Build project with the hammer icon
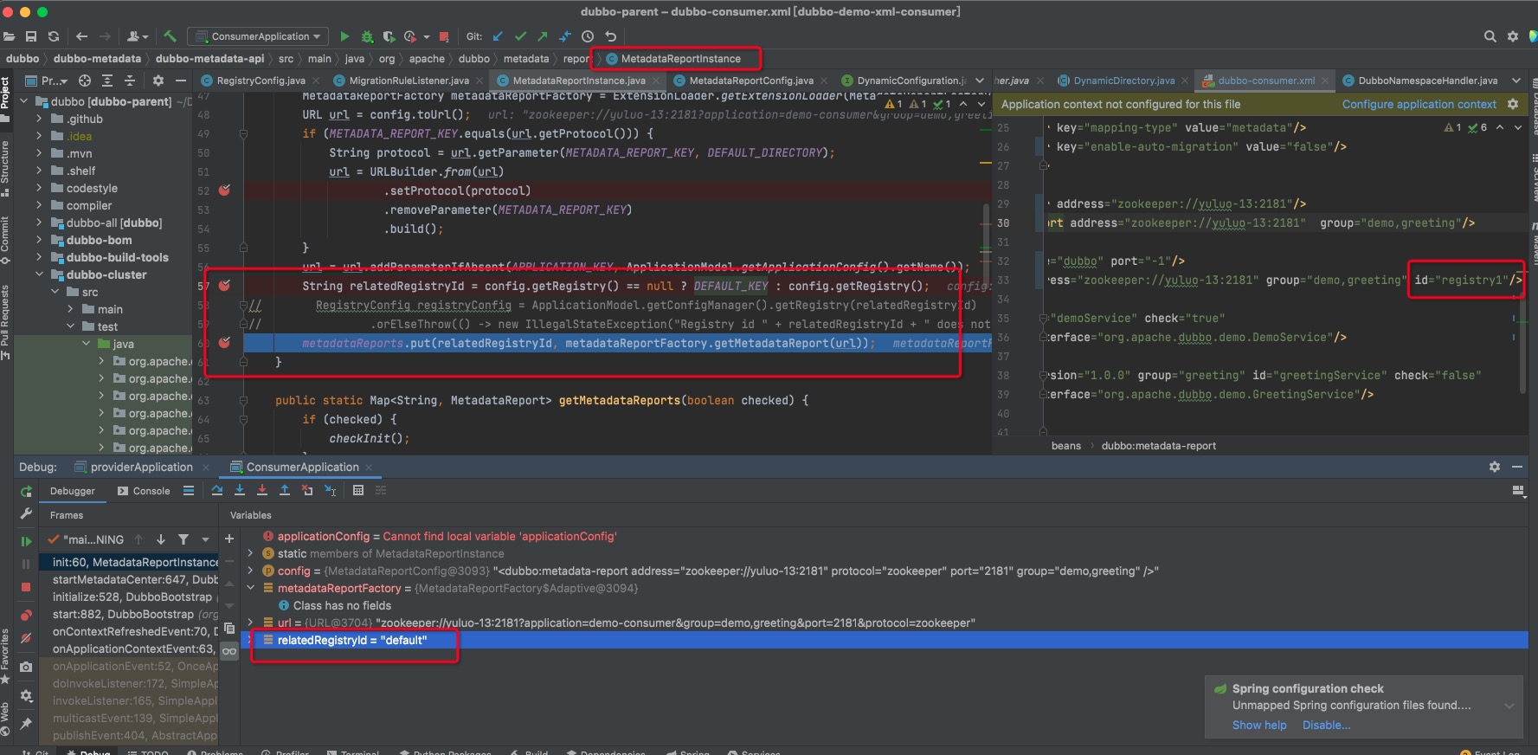Viewport: 1538px width, 755px height. 170,36
